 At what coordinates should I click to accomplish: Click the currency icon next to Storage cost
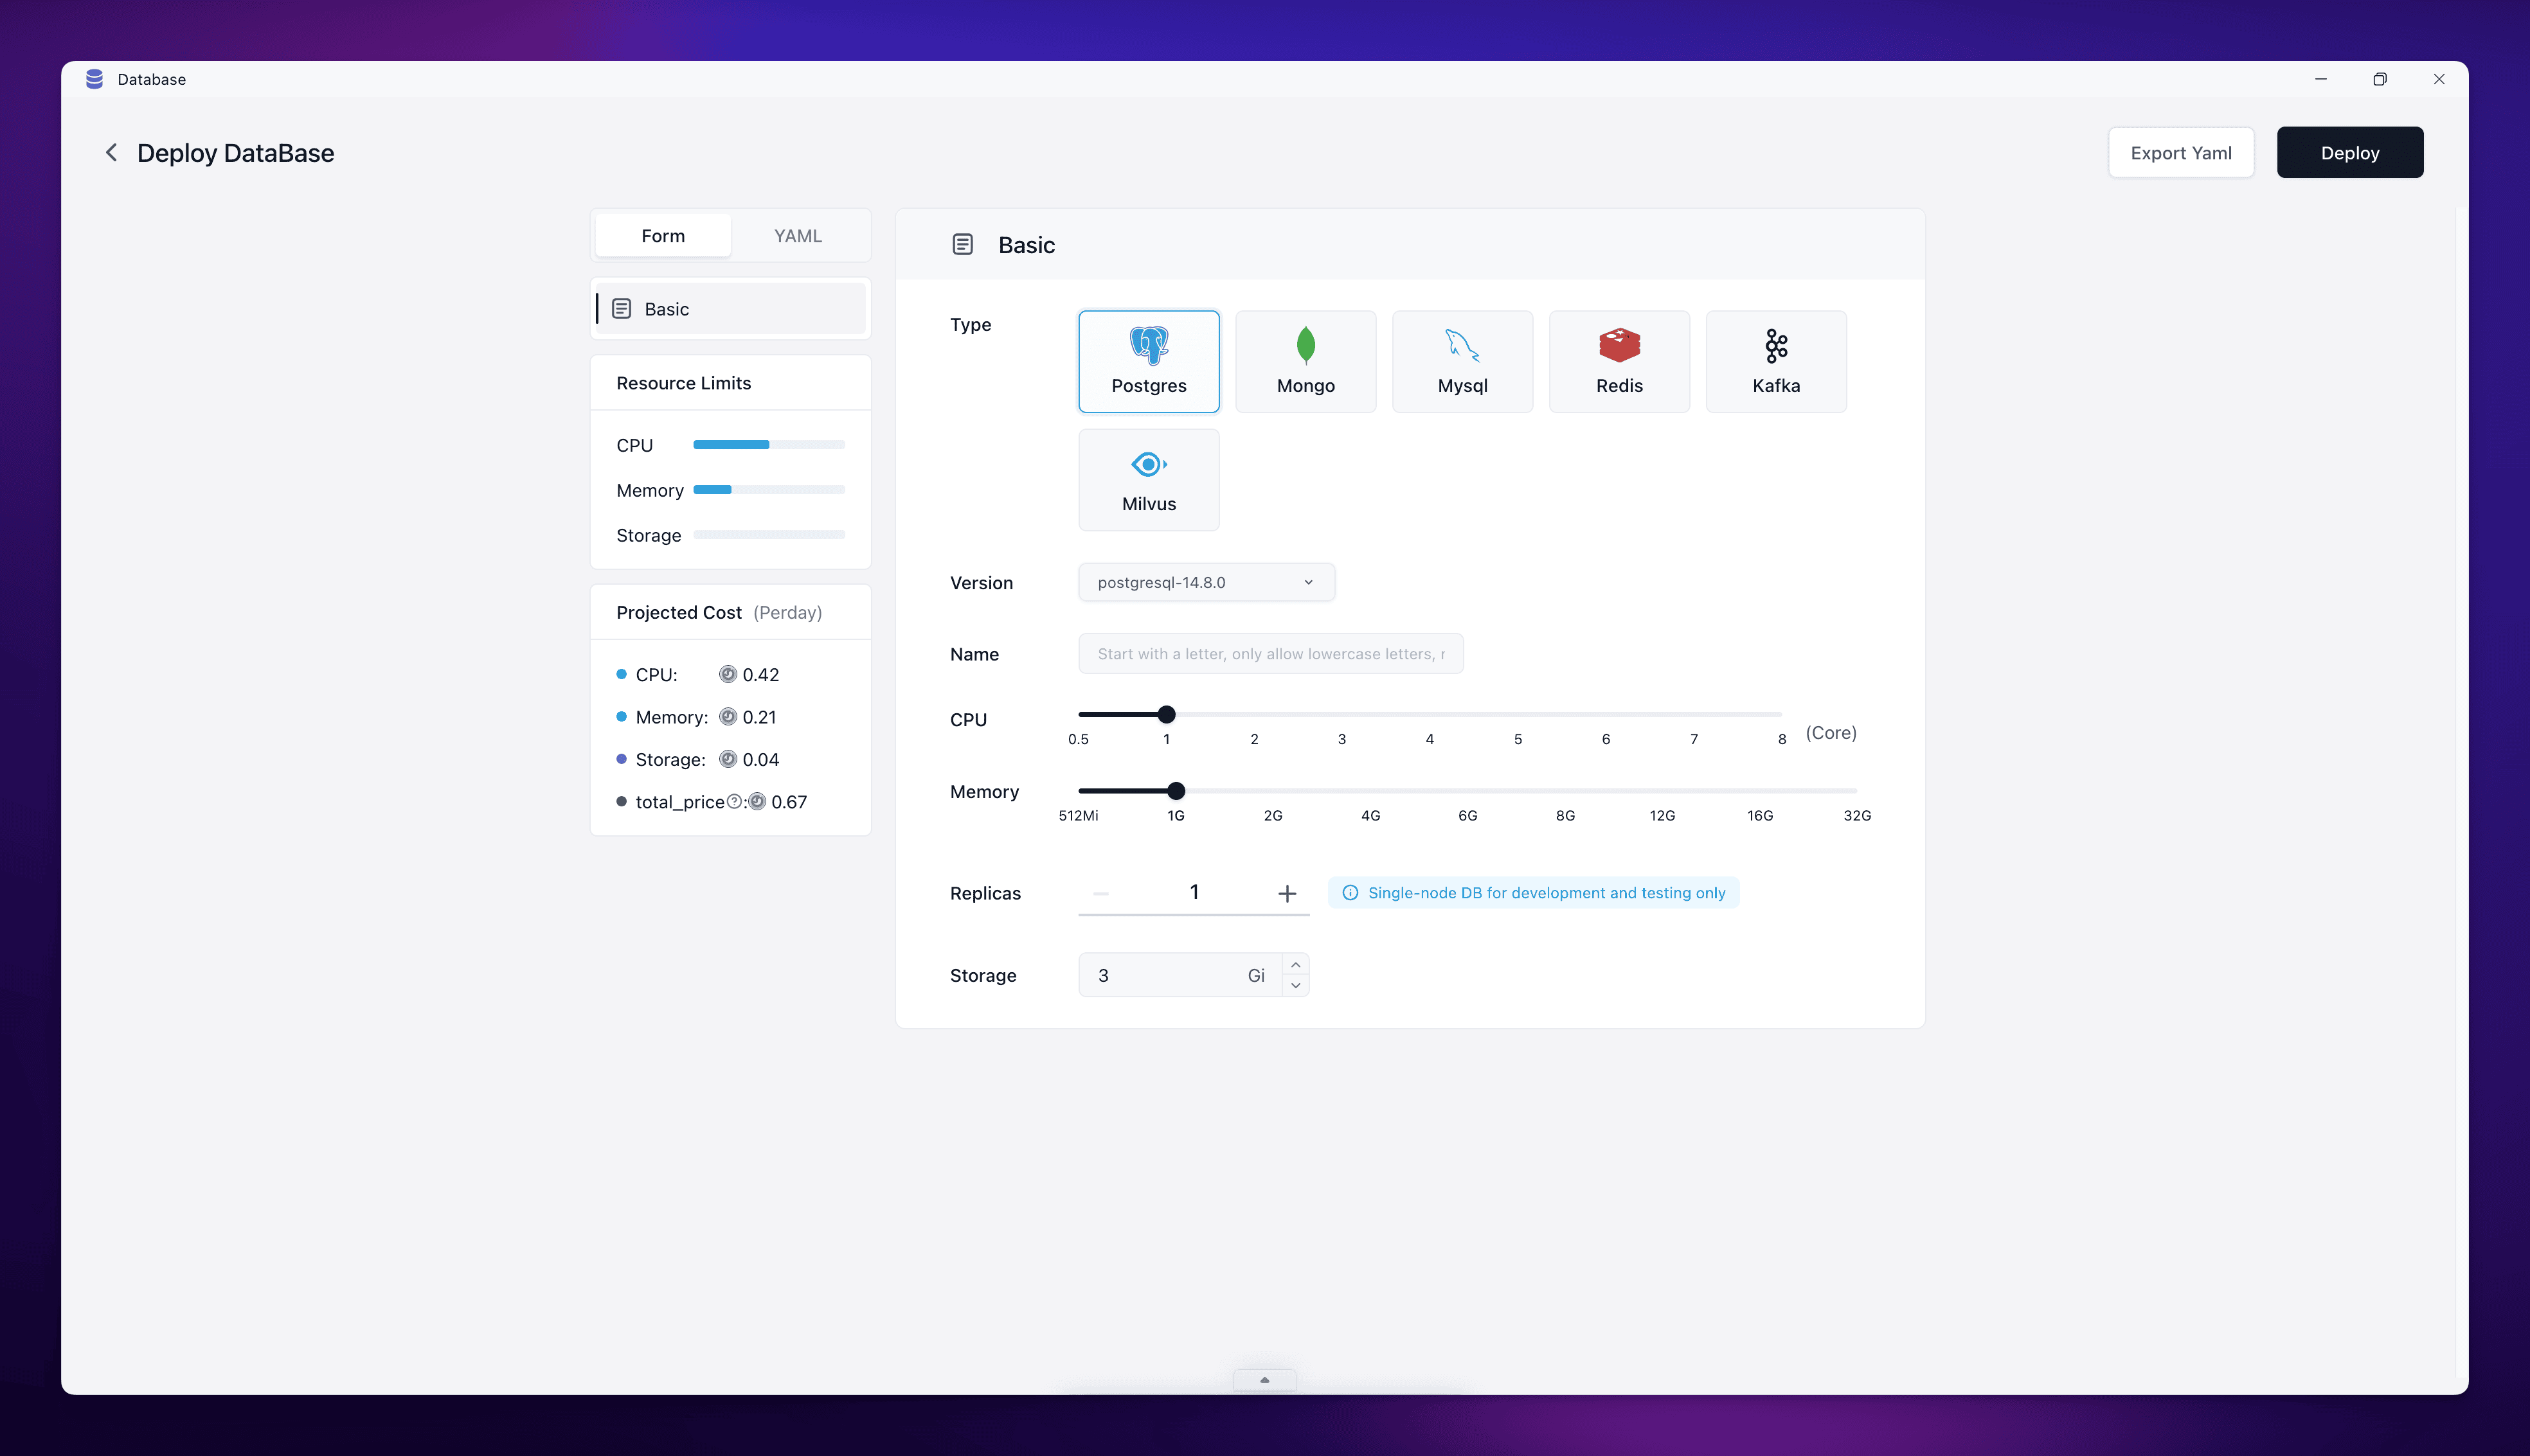[x=727, y=759]
